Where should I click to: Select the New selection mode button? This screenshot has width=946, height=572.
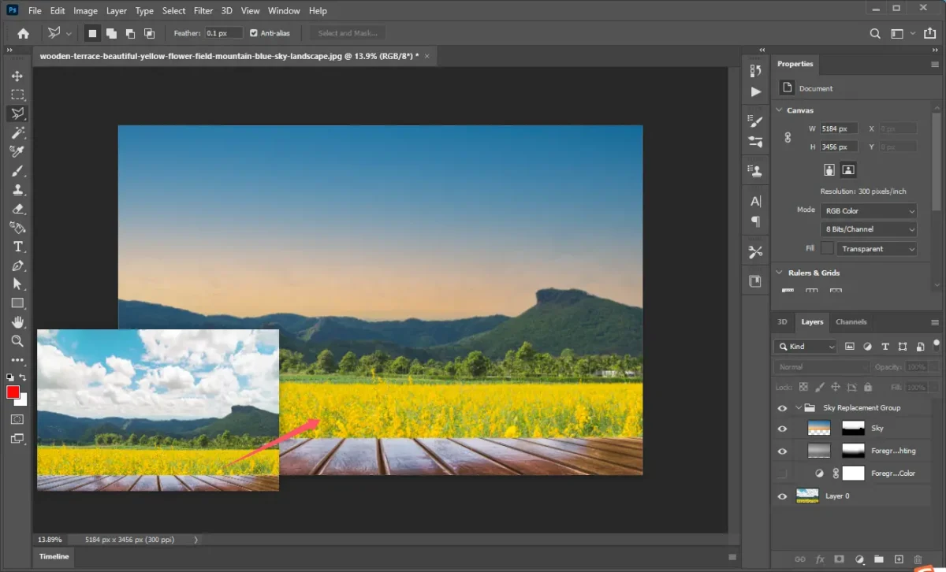coord(92,33)
